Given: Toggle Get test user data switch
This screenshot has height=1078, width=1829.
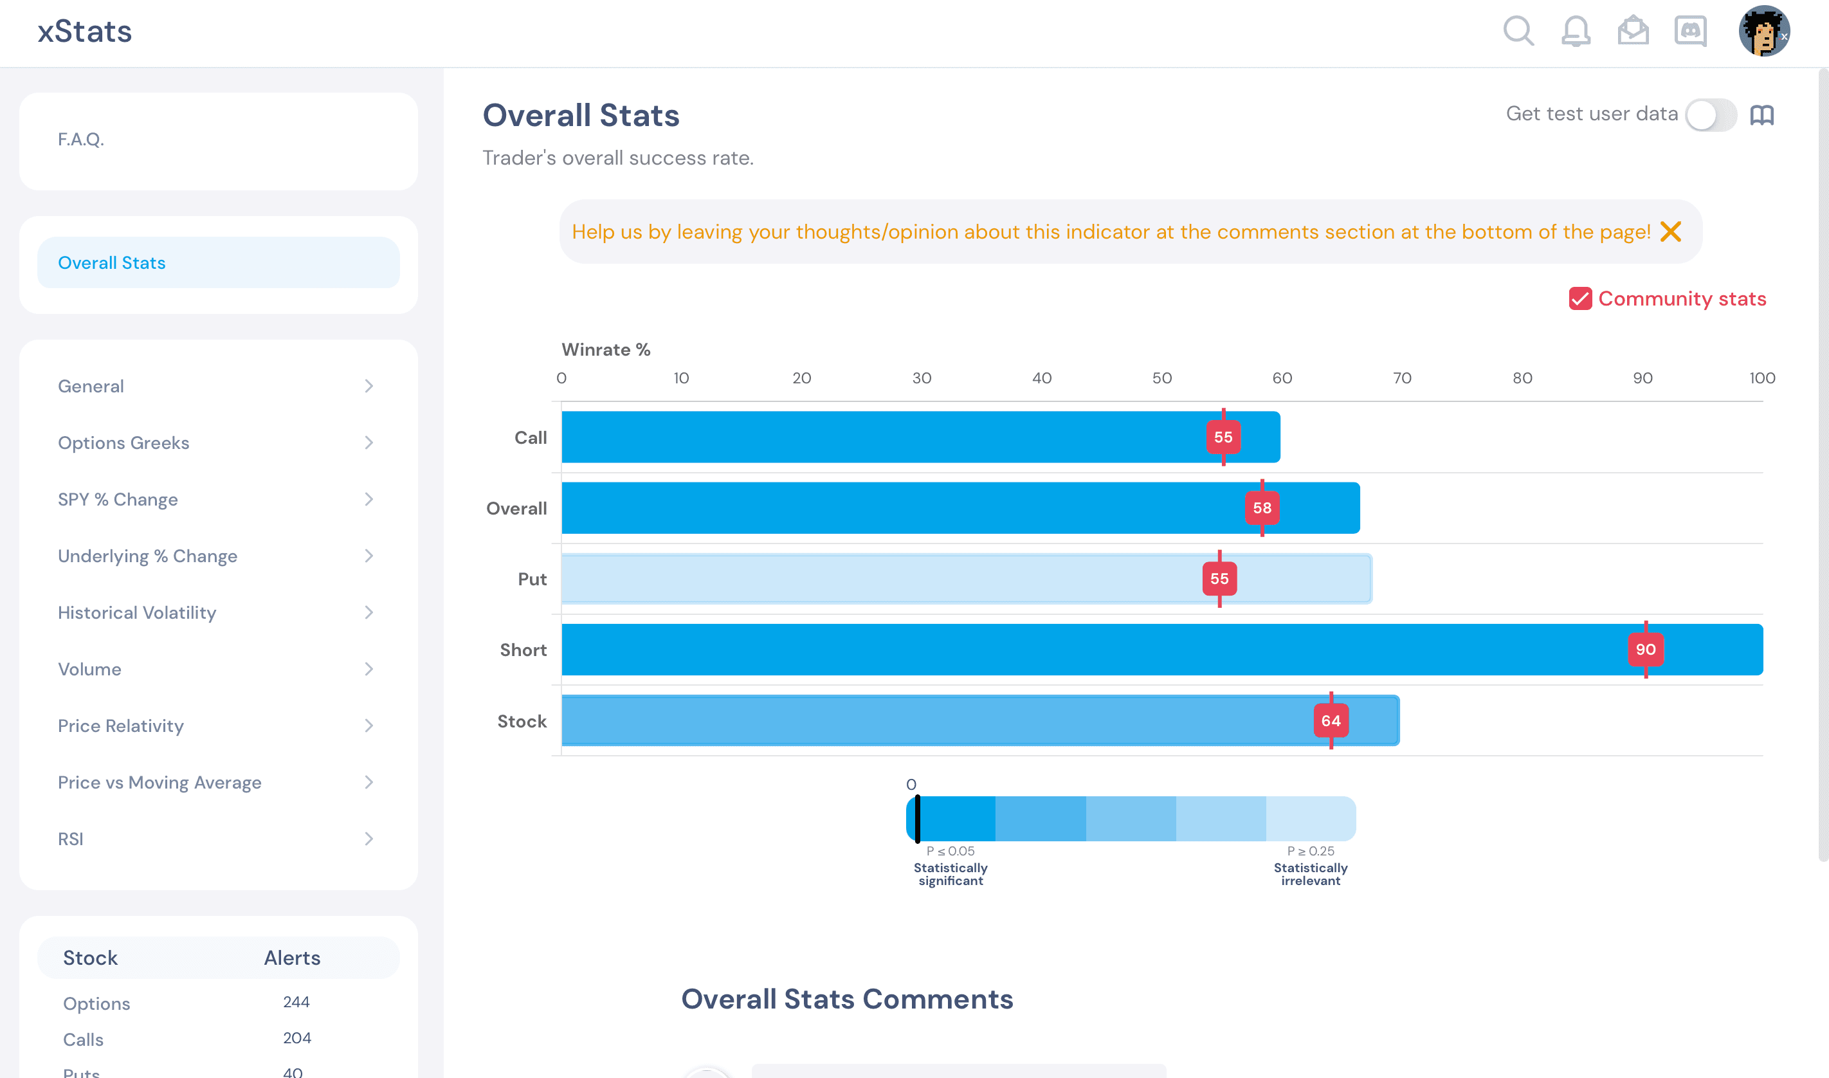Looking at the screenshot, I should pos(1711,114).
